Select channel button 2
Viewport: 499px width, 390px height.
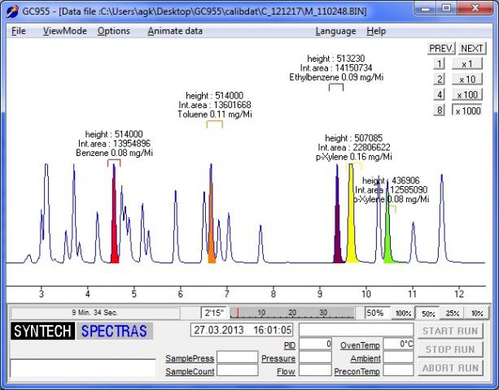tap(440, 79)
